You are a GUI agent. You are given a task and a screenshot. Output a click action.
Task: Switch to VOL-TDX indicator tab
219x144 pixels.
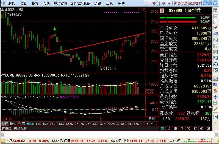point(113,124)
